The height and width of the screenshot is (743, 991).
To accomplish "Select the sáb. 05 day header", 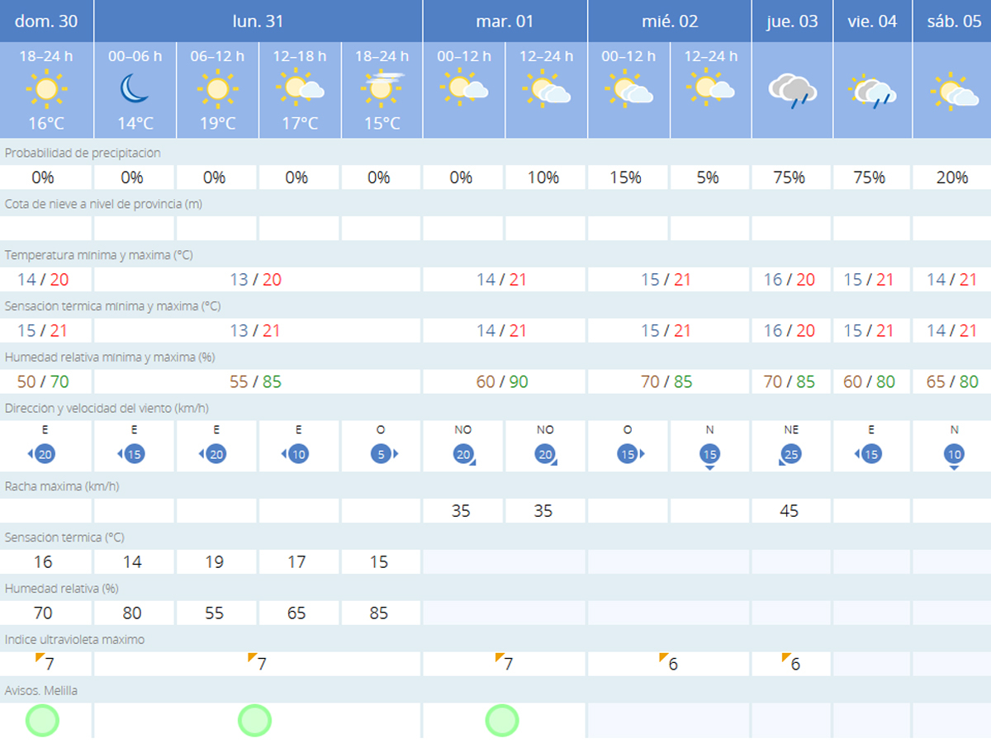I will [952, 21].
